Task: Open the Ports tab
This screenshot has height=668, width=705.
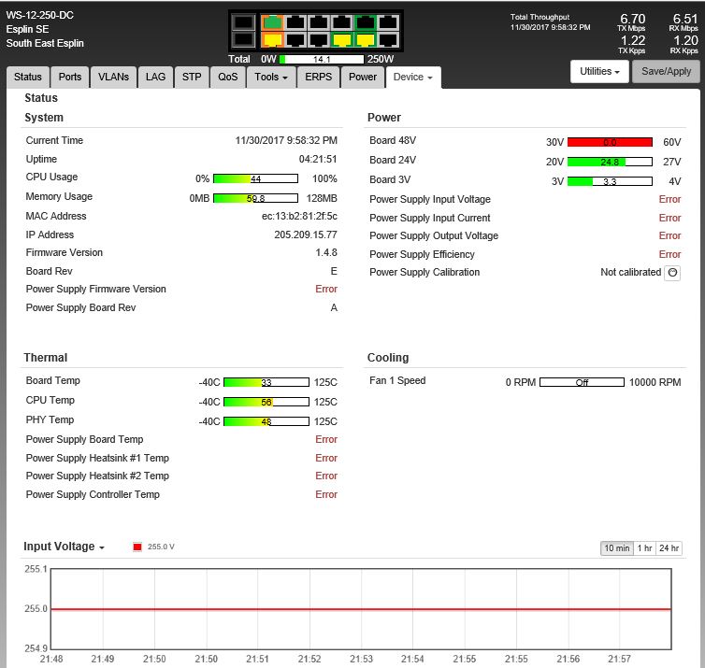Action: [70, 77]
